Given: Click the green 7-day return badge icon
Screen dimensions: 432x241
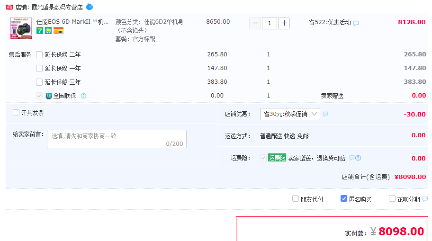Looking at the screenshot, I should tap(40, 31).
